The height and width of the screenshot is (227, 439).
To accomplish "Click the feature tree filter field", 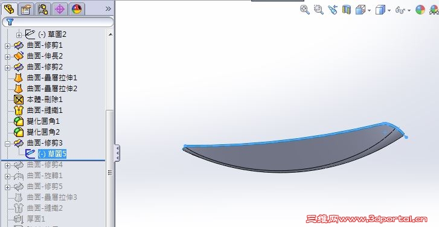I will tap(58, 22).
